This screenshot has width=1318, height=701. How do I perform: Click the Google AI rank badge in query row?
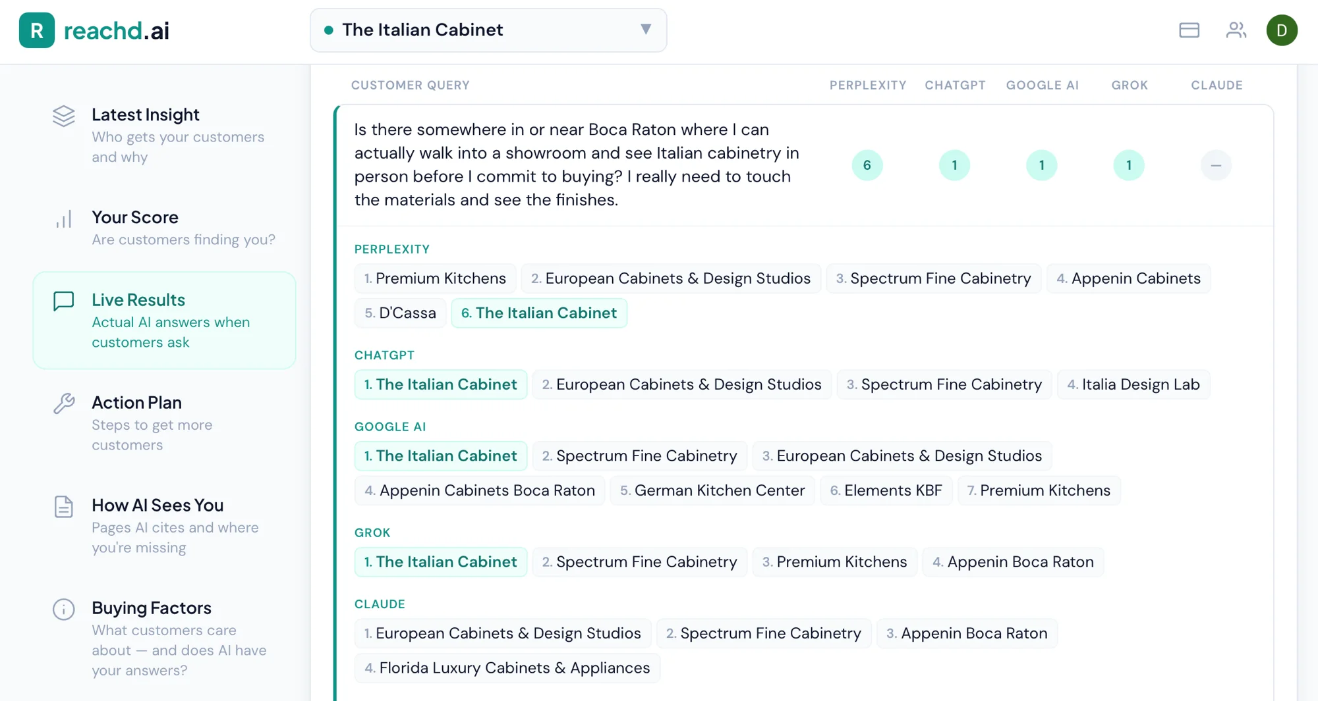[1042, 165]
